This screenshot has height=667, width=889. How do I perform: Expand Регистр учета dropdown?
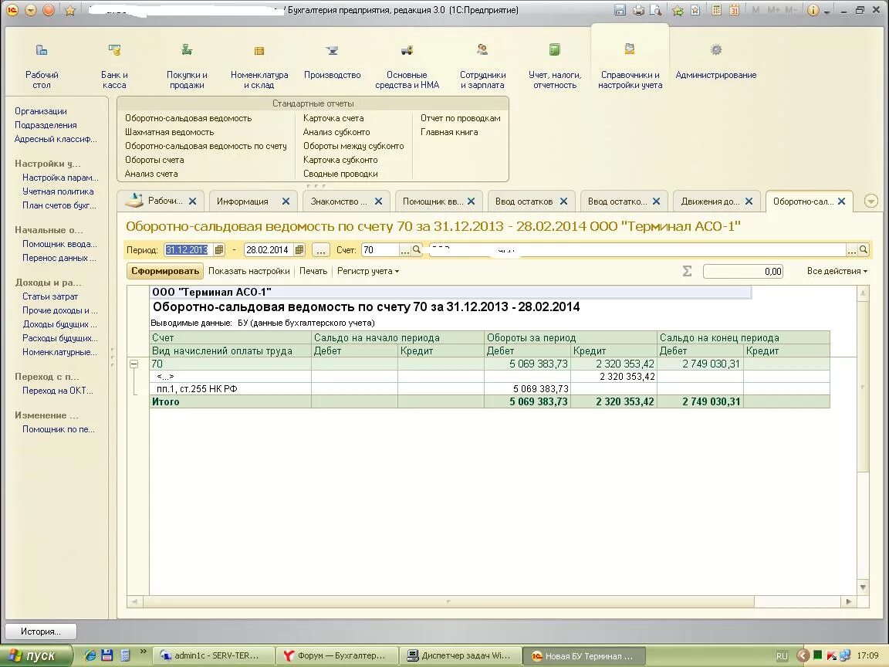[367, 271]
